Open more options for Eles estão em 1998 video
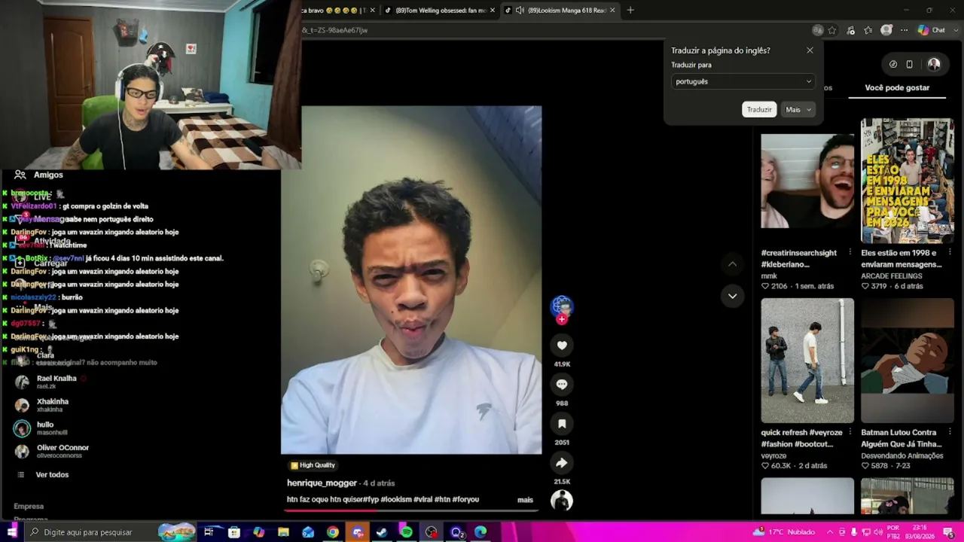Image resolution: width=964 pixels, height=542 pixels. click(950, 253)
